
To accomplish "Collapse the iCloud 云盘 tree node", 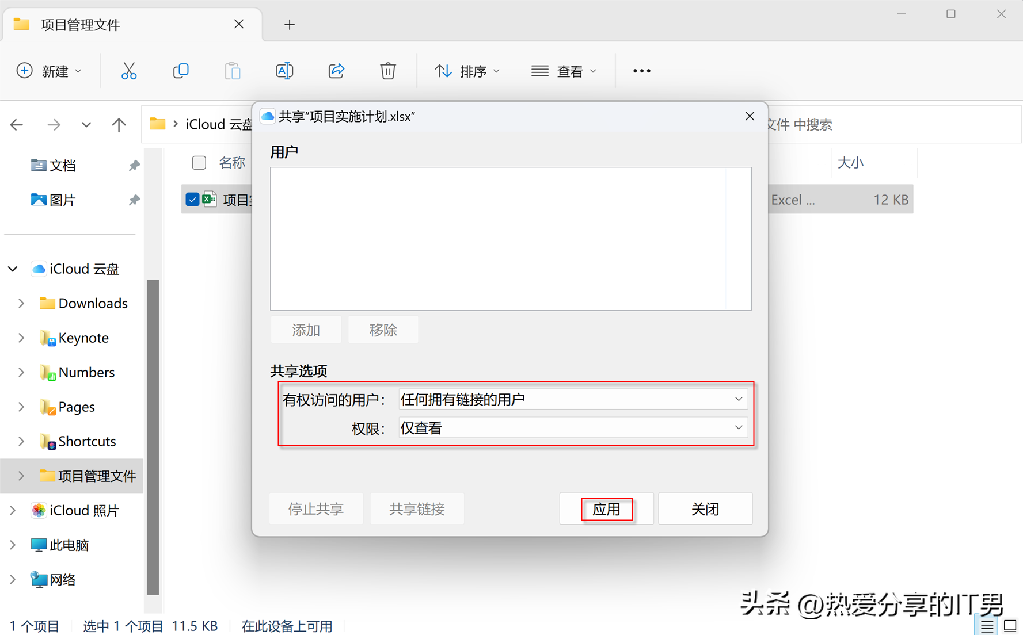I will tap(13, 269).
